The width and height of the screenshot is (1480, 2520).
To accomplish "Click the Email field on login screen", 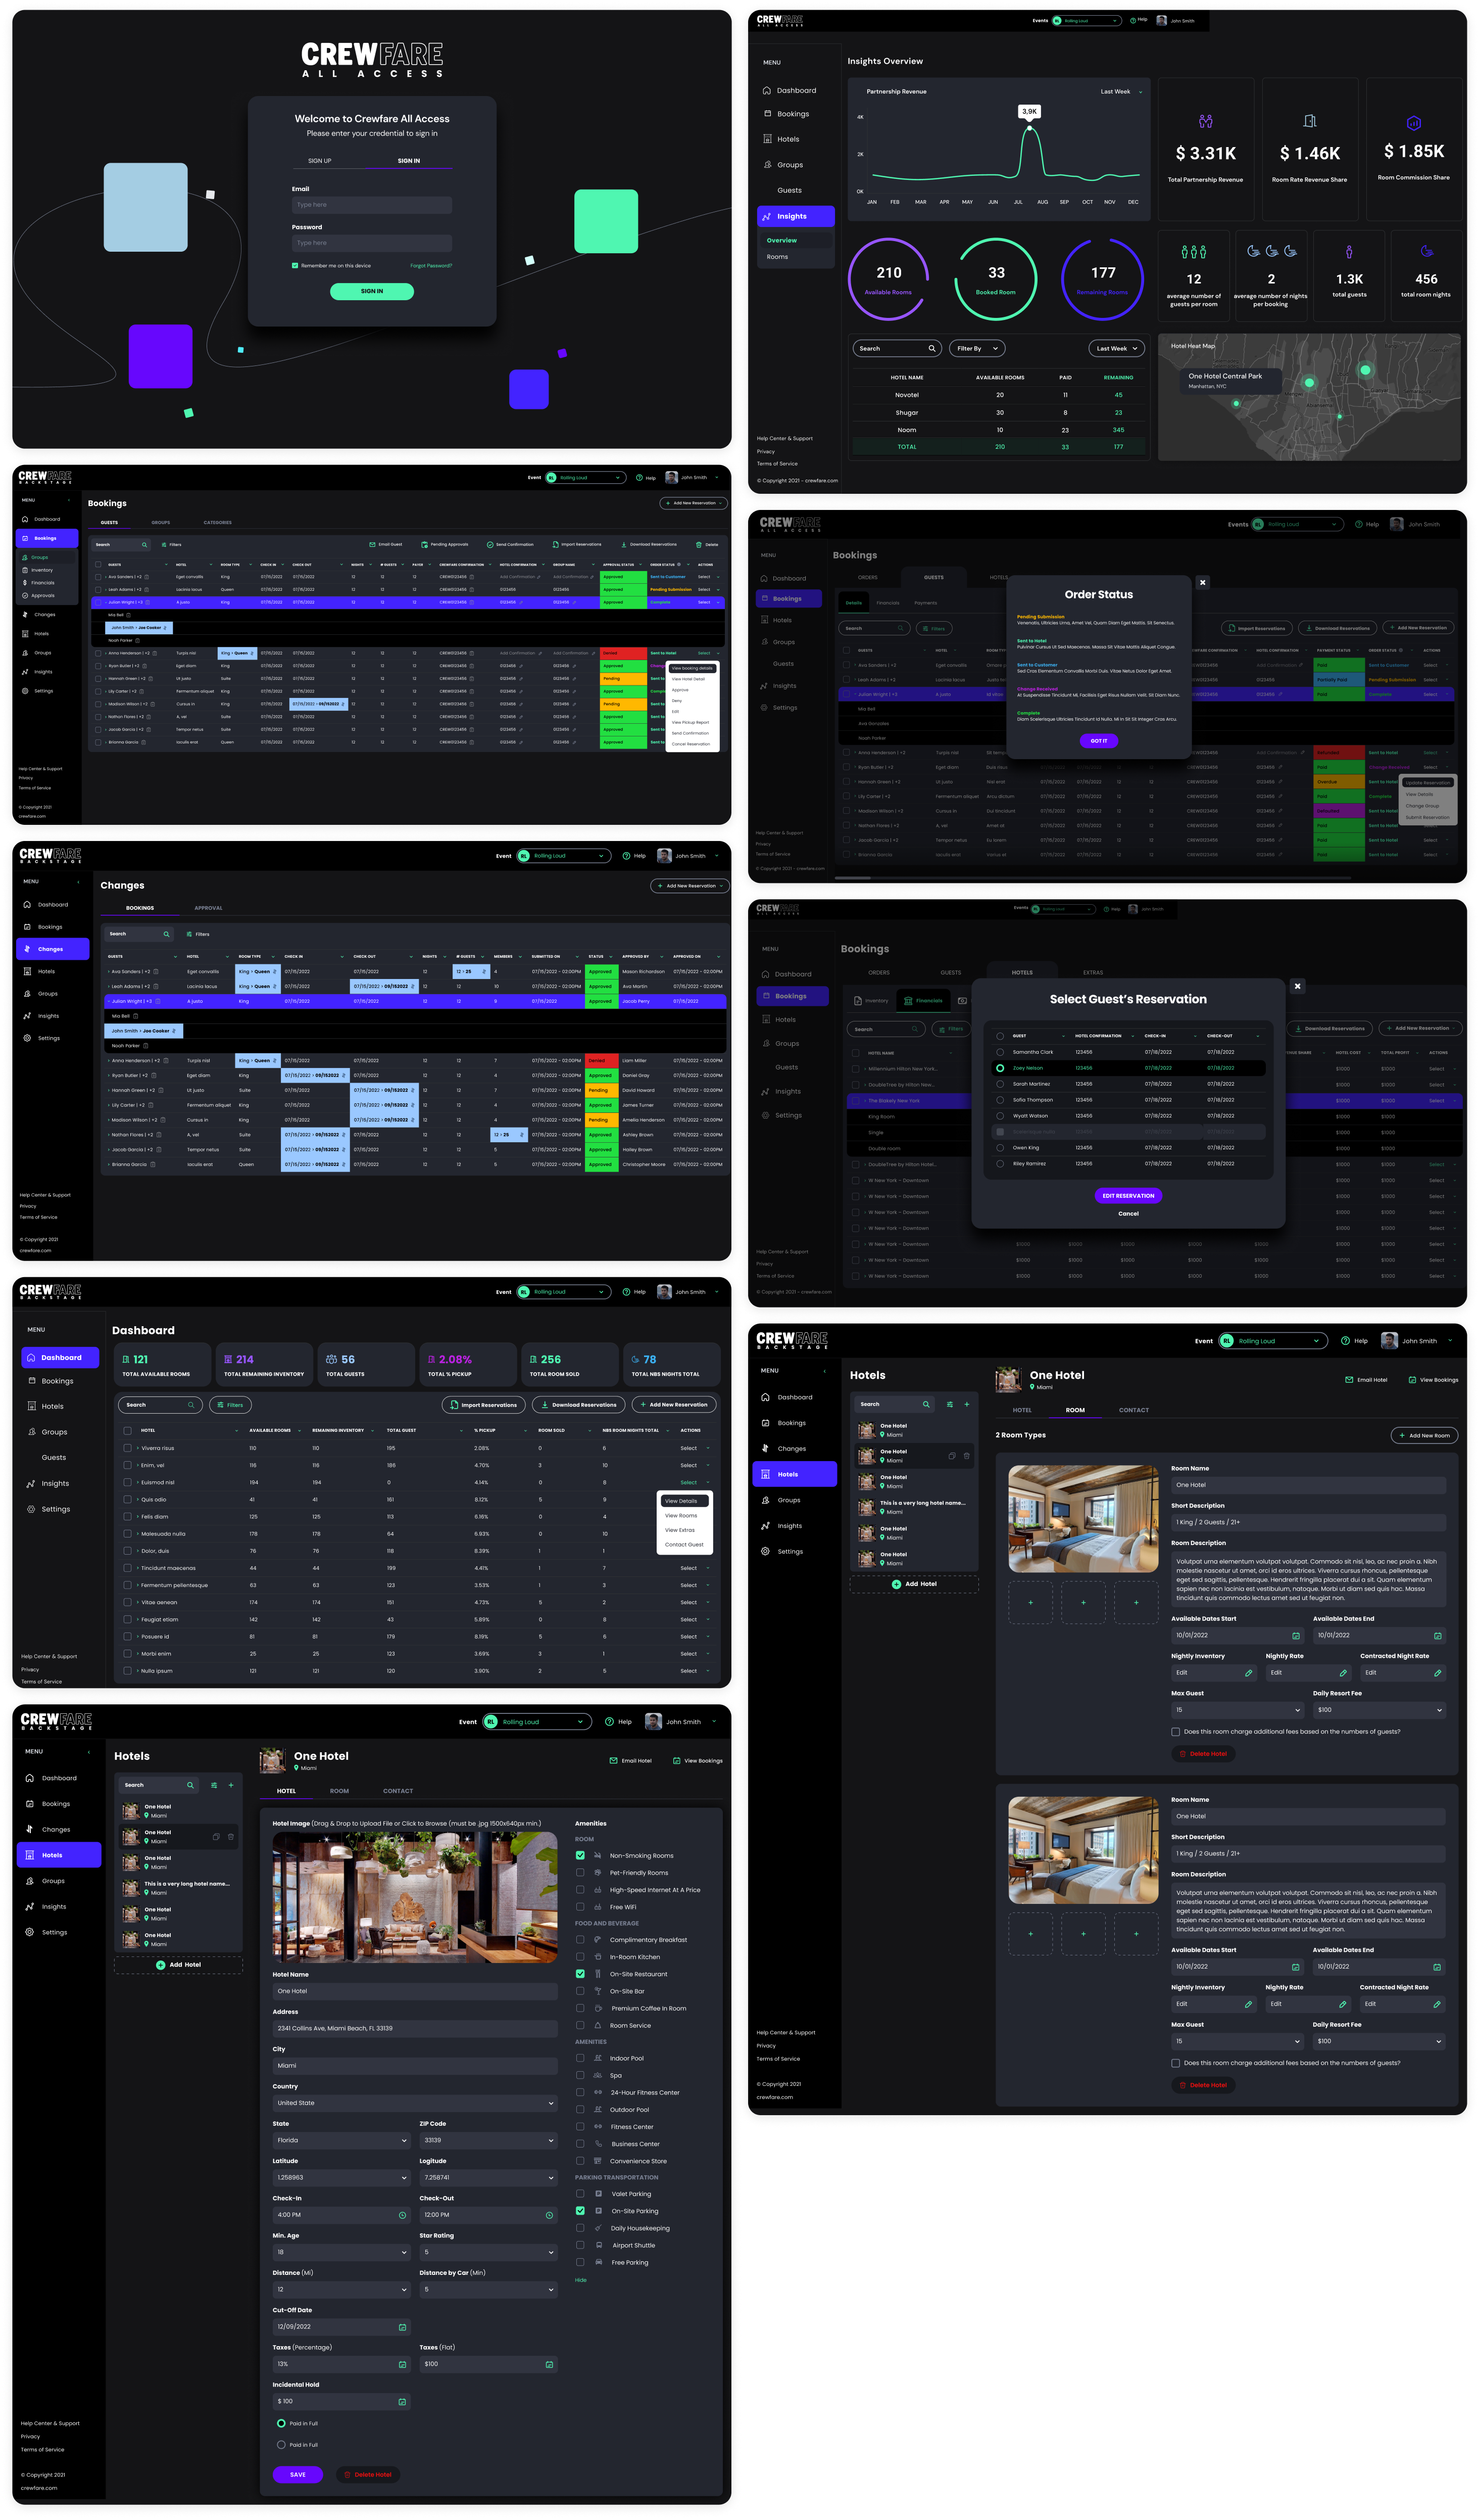I will [372, 205].
